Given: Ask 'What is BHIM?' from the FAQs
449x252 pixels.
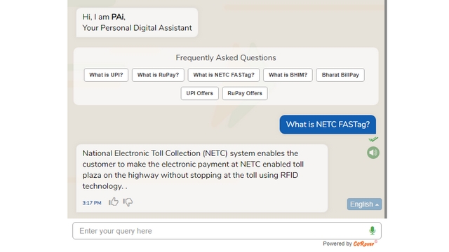Looking at the screenshot, I should tap(288, 75).
